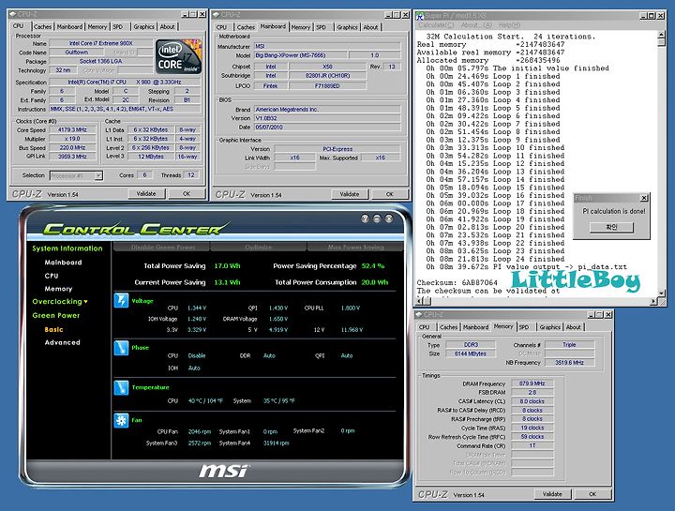Click the Temperature section icon in Control Center
This screenshot has width=675, height=511.
(121, 387)
